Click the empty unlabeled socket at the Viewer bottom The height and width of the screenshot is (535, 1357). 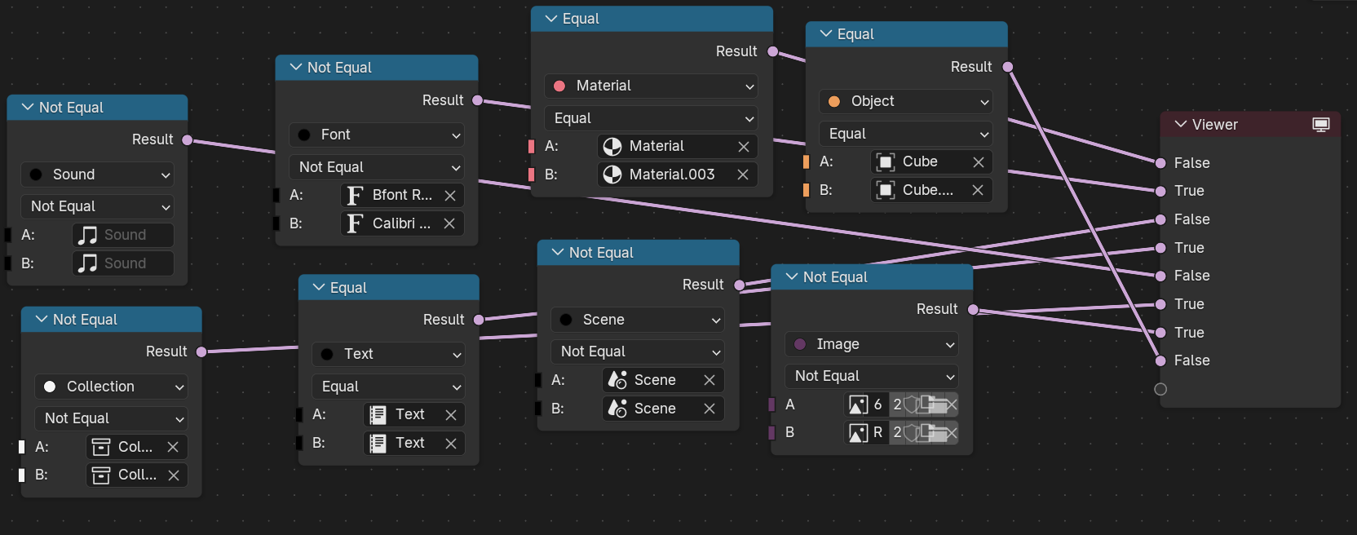pyautogui.click(x=1160, y=389)
